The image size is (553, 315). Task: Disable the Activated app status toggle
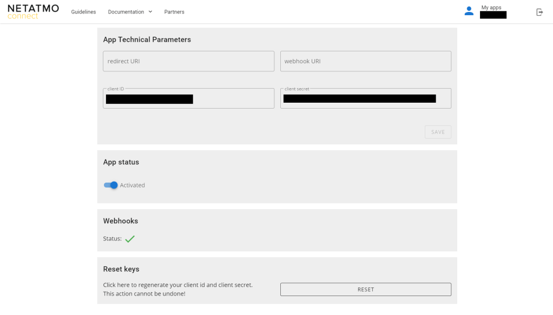pyautogui.click(x=111, y=185)
